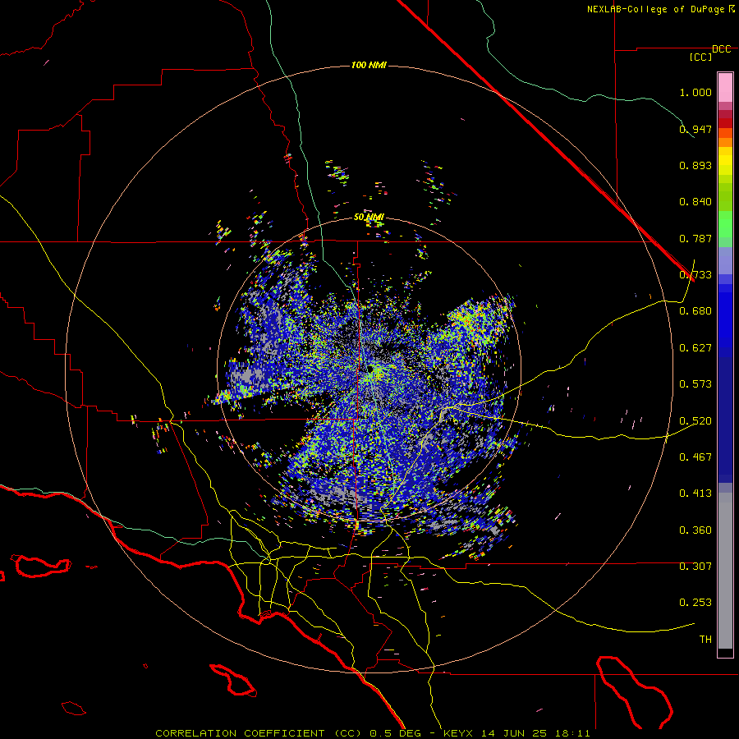Click the 0.307 scale value

tap(695, 567)
